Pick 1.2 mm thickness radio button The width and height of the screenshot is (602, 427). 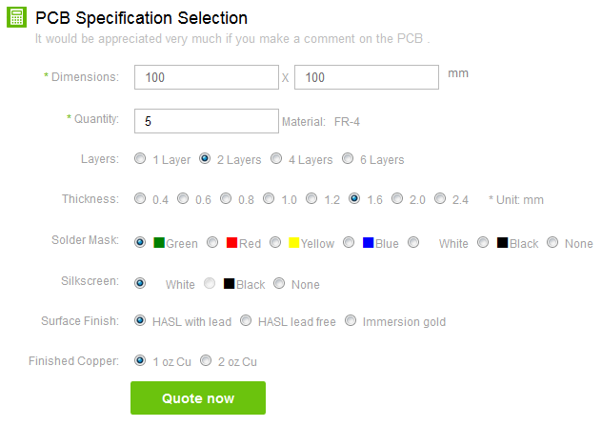pyautogui.click(x=311, y=199)
